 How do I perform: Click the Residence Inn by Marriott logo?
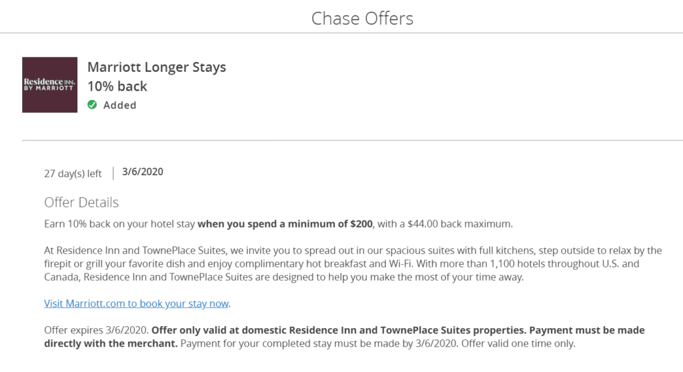[49, 85]
